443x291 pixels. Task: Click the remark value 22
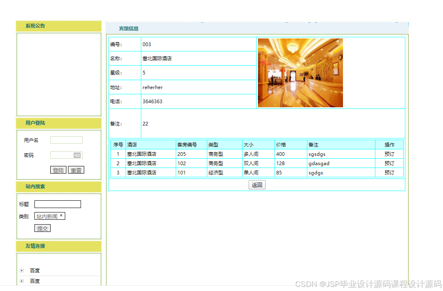[x=145, y=123]
